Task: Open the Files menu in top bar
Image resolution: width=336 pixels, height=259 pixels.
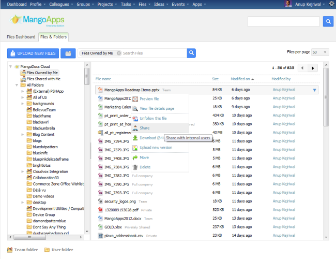Action: (144, 4)
